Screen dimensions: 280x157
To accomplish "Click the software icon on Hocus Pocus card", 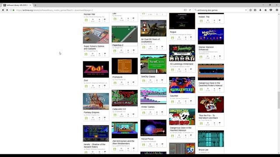I will 144,145.
